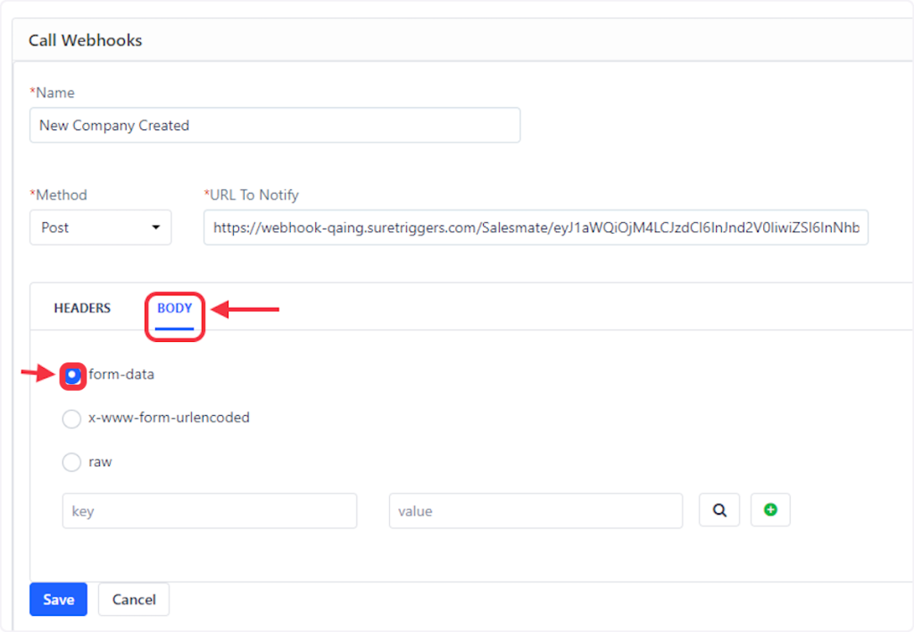Click the Method field label
The image size is (914, 632).
click(x=61, y=195)
